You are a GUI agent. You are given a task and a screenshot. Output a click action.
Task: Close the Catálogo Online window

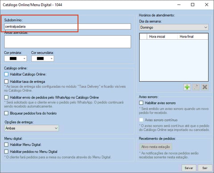206,5
